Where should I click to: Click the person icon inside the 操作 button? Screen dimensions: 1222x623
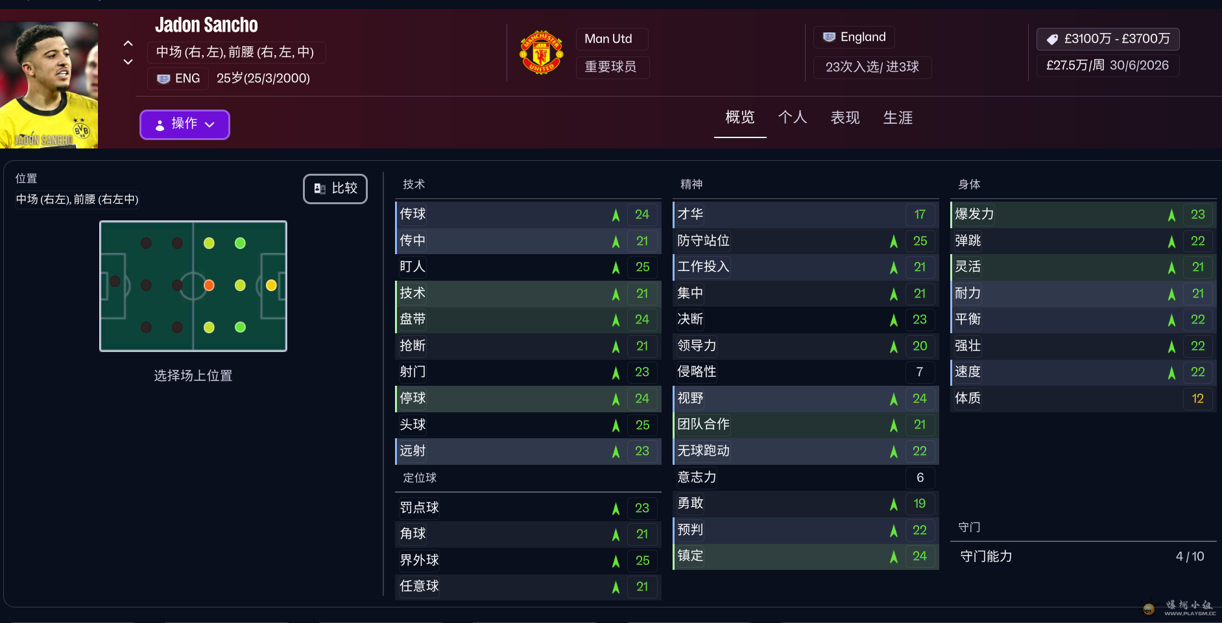click(x=160, y=124)
